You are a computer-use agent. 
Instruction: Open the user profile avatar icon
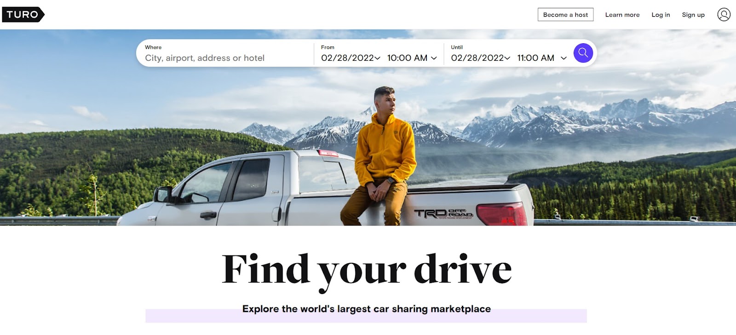click(724, 15)
